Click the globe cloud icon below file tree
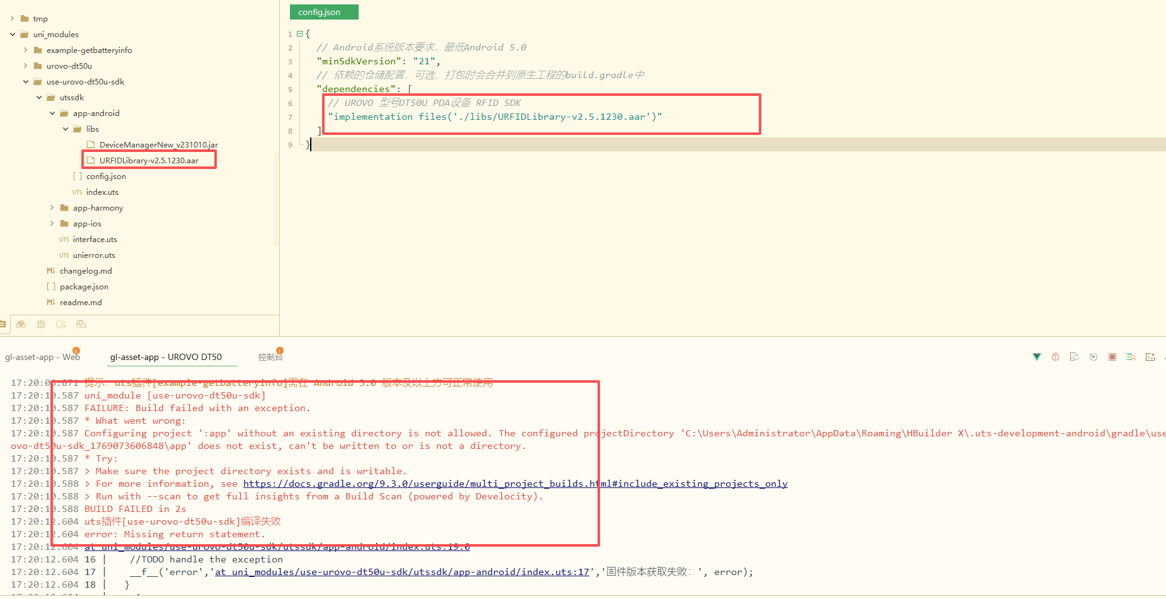The width and height of the screenshot is (1166, 599). click(x=81, y=324)
